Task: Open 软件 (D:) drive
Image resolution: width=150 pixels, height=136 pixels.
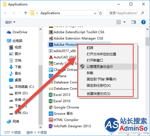Action: coord(18,93)
